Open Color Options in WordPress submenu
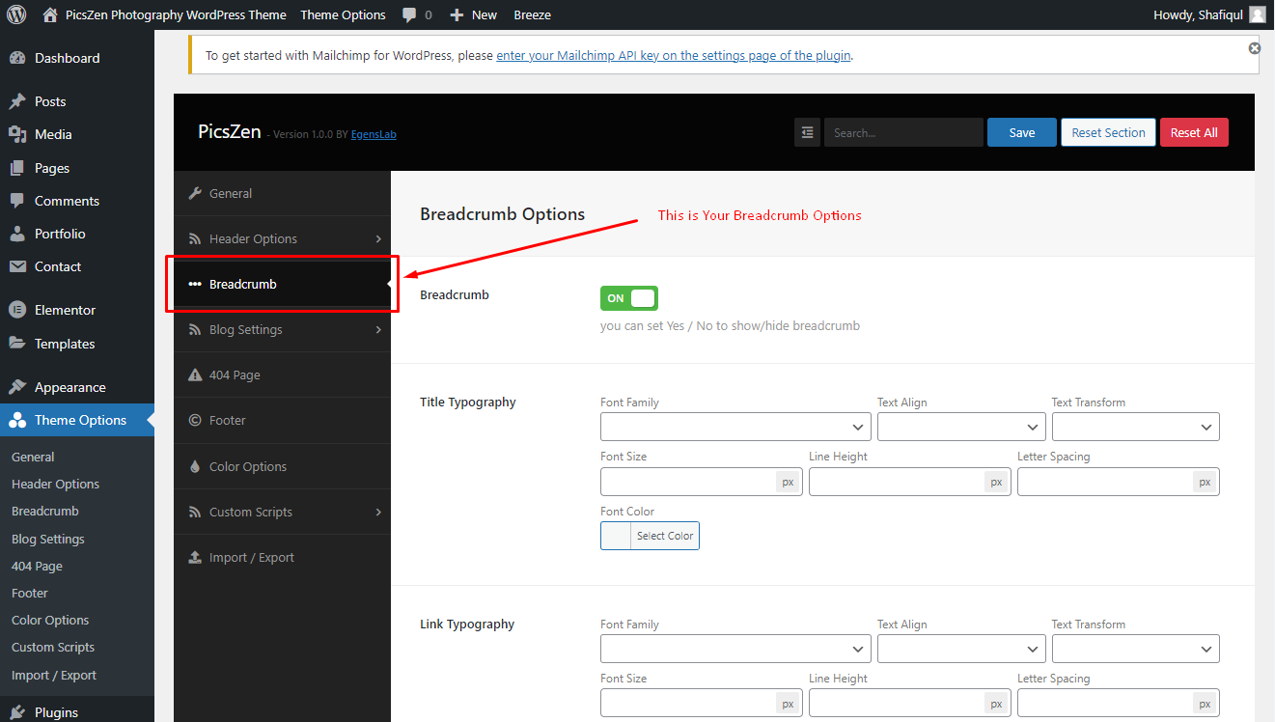 (50, 620)
